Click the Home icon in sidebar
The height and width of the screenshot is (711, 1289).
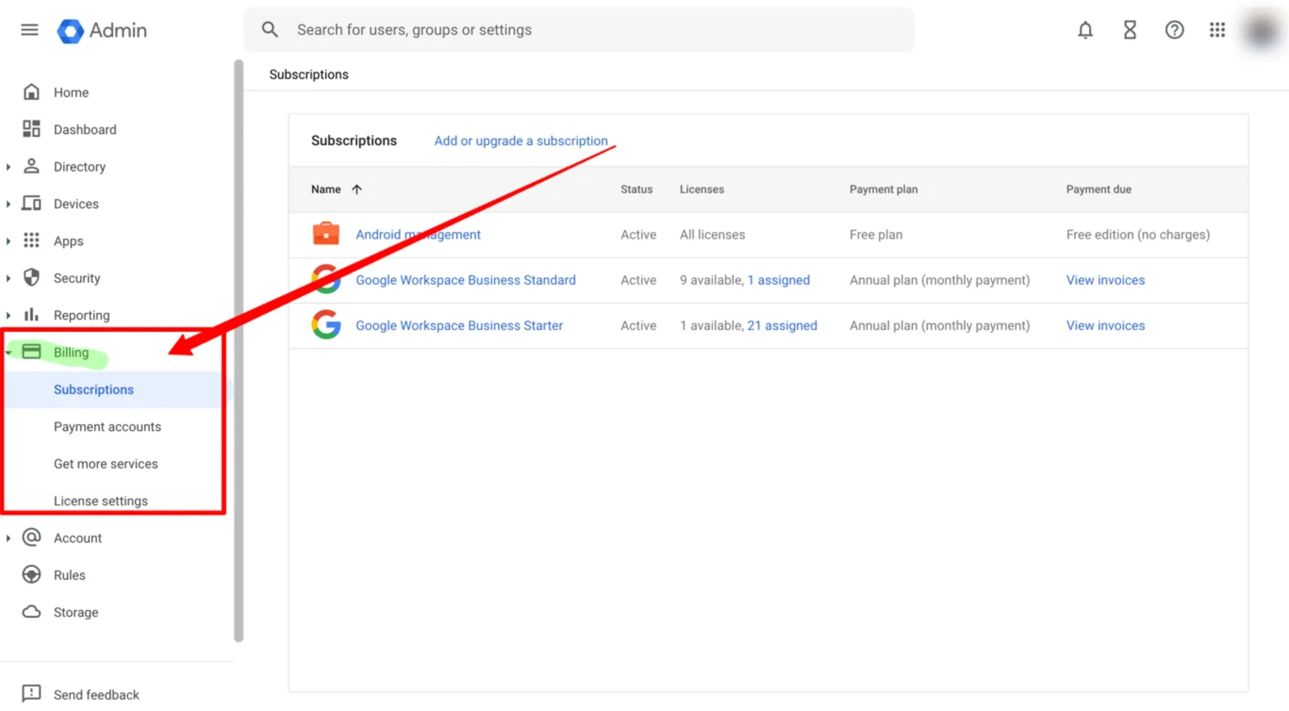coord(31,92)
